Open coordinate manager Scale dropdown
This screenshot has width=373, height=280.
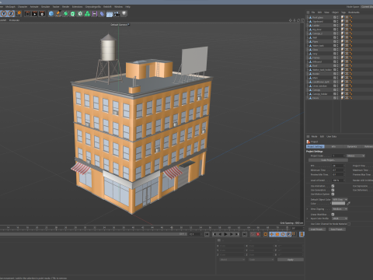click(x=261, y=260)
